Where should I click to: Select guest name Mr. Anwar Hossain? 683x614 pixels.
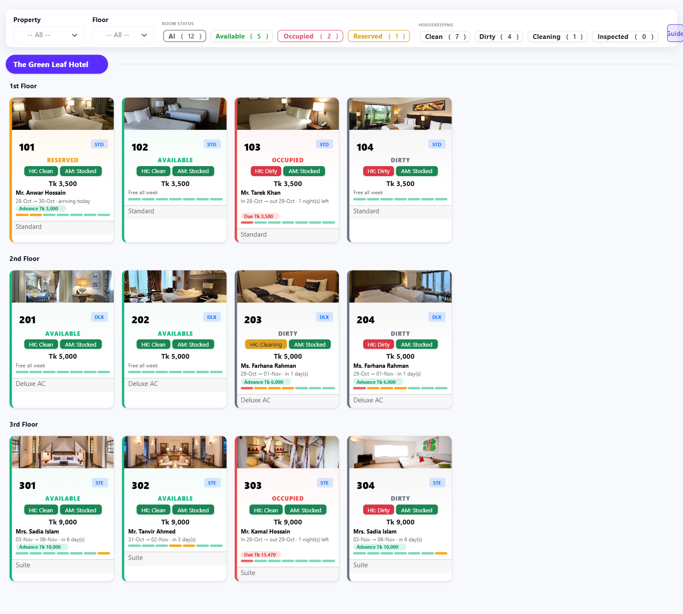(41, 193)
